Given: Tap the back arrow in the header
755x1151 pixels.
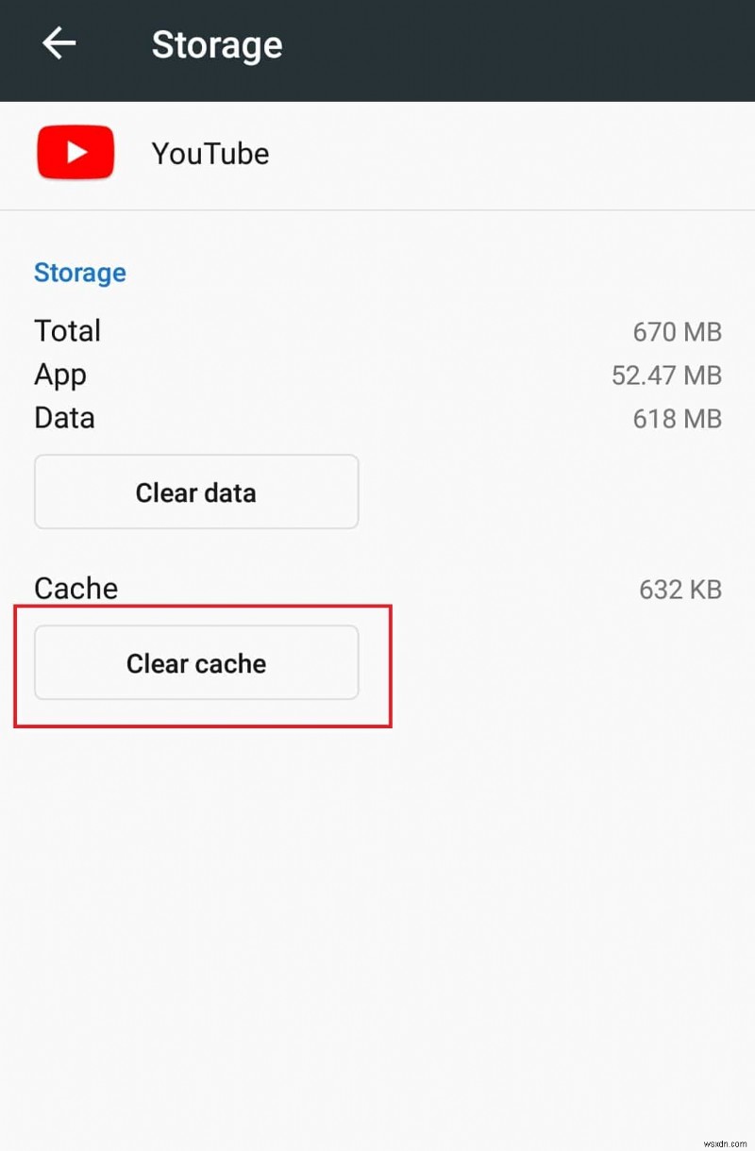Looking at the screenshot, I should pos(59,43).
